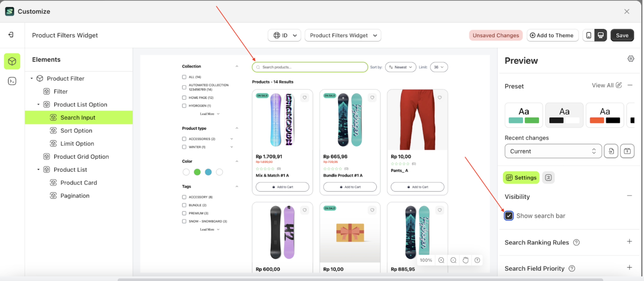Open the Settings tab
Screen dimensions: 644x281
coord(521,178)
